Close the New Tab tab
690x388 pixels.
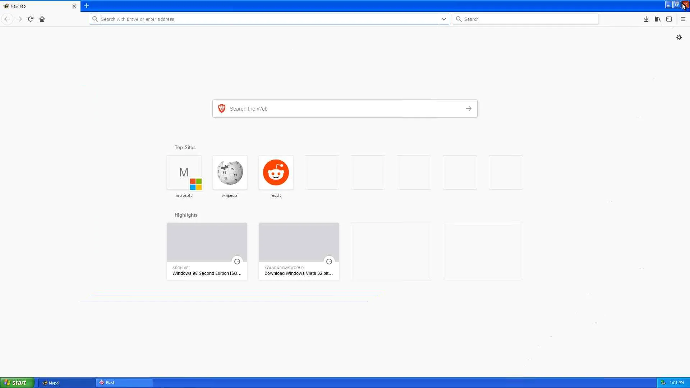(74, 6)
